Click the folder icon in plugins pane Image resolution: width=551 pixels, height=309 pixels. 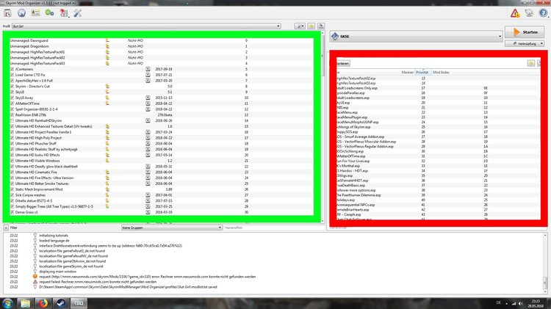click(x=531, y=63)
